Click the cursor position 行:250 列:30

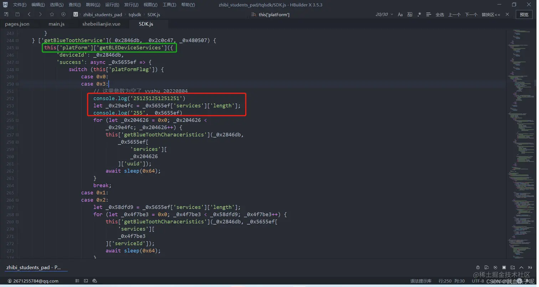pyautogui.click(x=452, y=281)
